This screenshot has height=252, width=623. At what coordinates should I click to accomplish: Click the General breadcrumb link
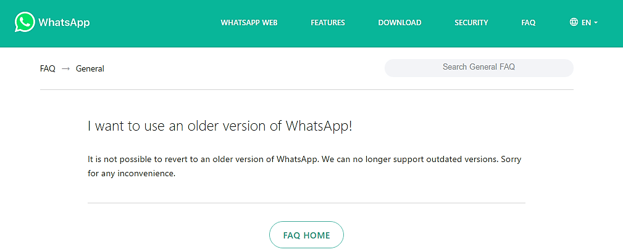click(x=90, y=68)
